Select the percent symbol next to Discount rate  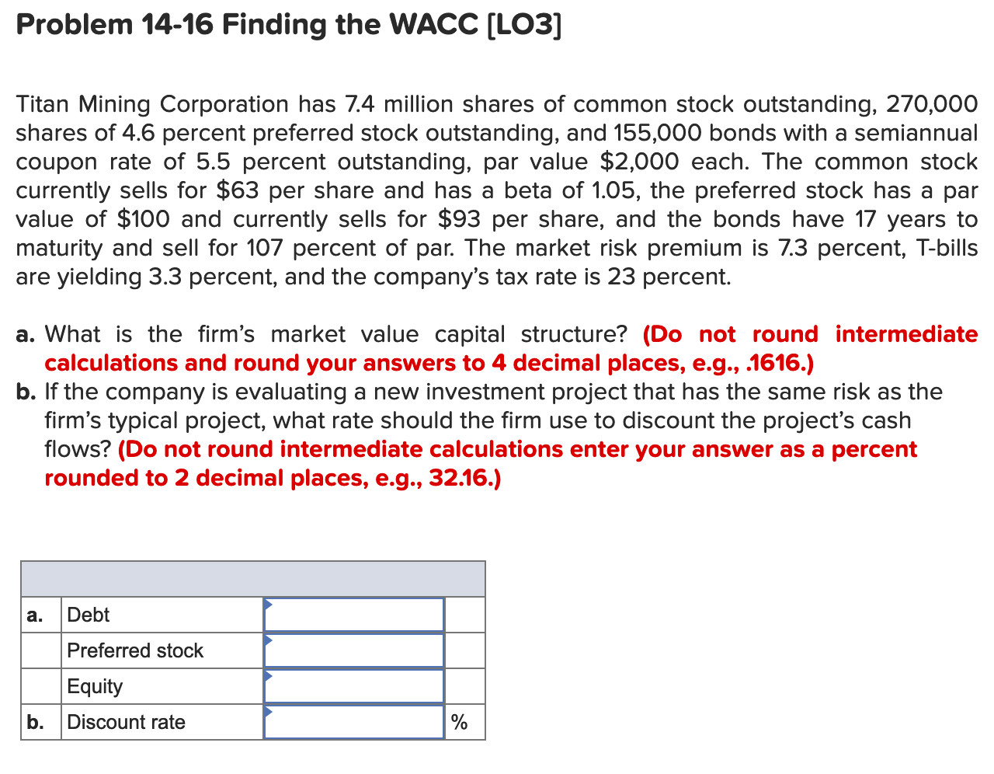458,722
